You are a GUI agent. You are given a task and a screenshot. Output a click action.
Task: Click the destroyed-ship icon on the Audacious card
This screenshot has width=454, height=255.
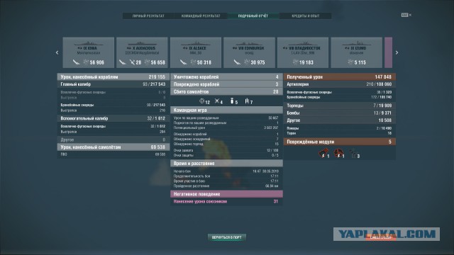[123, 62]
